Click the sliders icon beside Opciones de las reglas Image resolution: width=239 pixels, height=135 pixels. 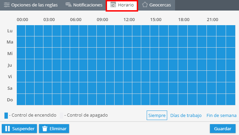click(7, 5)
